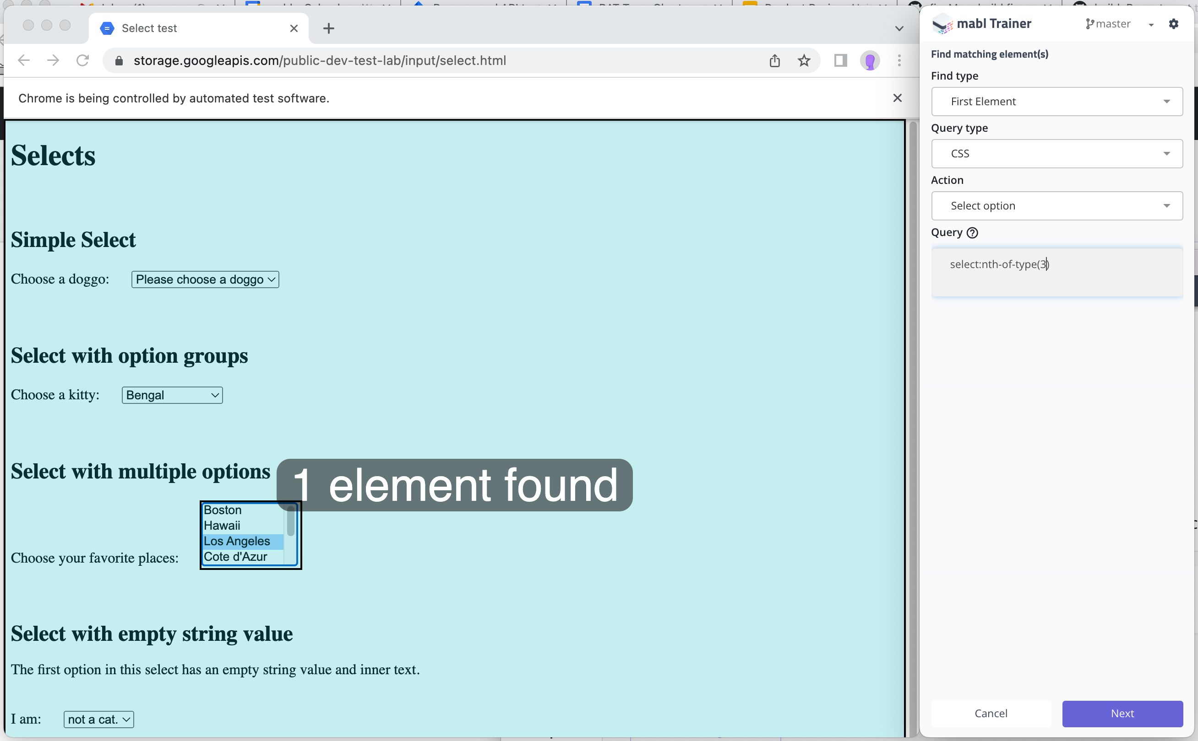Image resolution: width=1198 pixels, height=741 pixels.
Task: Bookmark this page with star icon
Action: pos(804,60)
